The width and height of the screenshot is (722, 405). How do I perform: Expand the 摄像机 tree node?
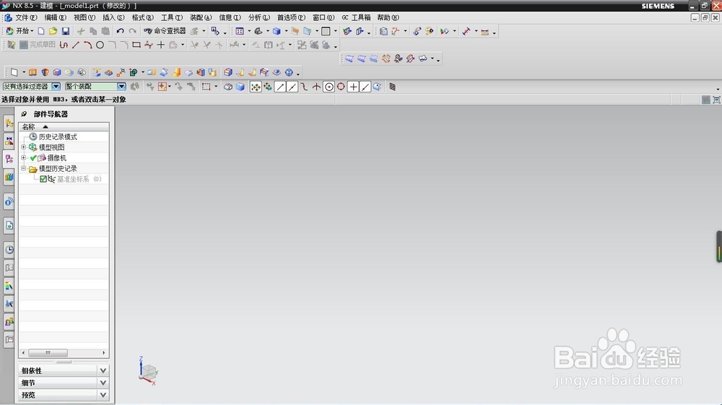(x=24, y=158)
